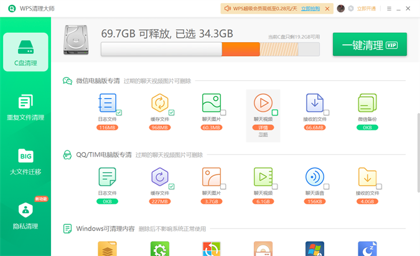
Task: Uncheck the QQ 缓存文件 checkbox
Action: [x=171, y=186]
